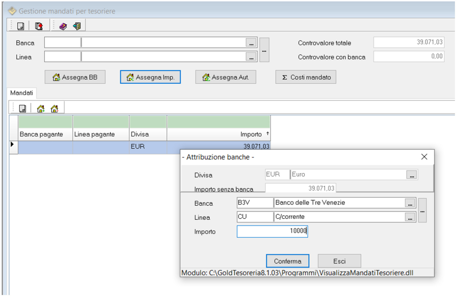Viewport: 457px width, 298px height.
Task: Click the Importo input field in dialog
Action: (x=272, y=231)
